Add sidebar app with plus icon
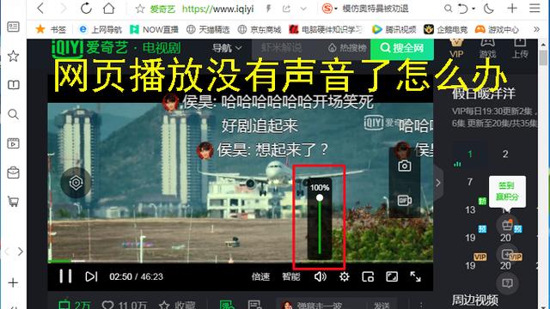Screen dimensions: 550x309 coord(13,282)
